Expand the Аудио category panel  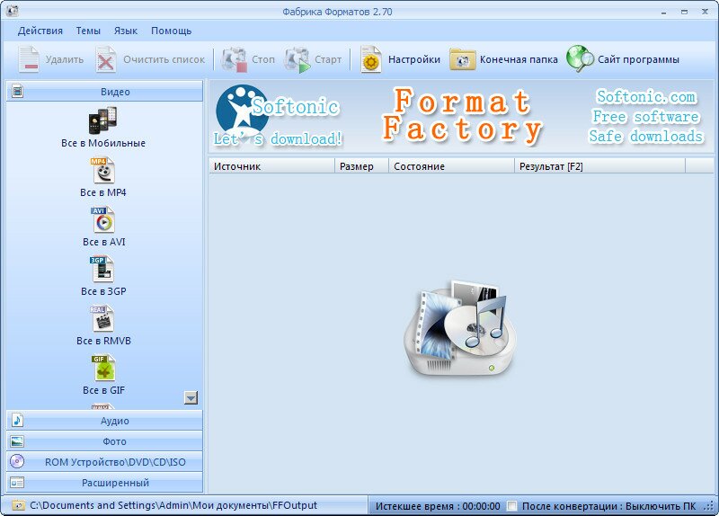click(104, 421)
